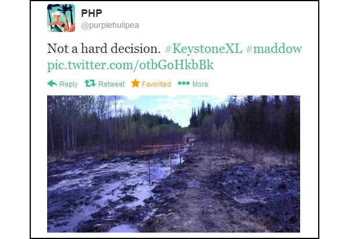Screen dimensions: 349x239
Task: Open the attached pipeline clearing photo
Action: (x=173, y=164)
